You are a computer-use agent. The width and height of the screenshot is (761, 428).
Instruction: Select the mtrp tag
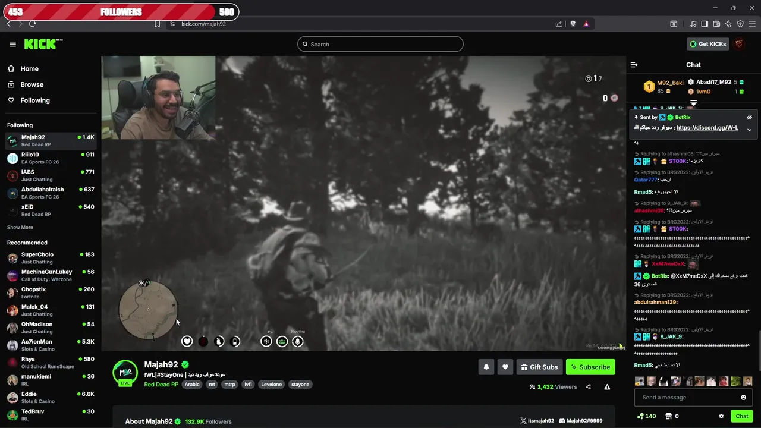pyautogui.click(x=229, y=385)
